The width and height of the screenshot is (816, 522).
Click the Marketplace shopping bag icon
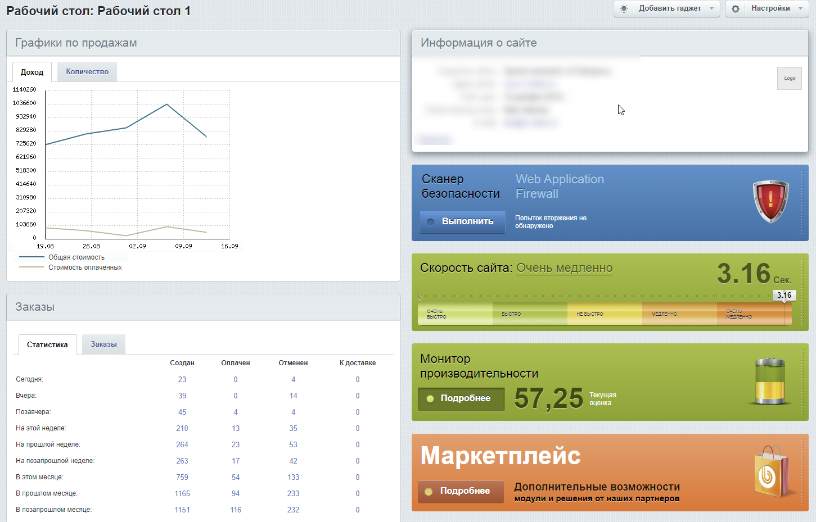[x=773, y=471]
